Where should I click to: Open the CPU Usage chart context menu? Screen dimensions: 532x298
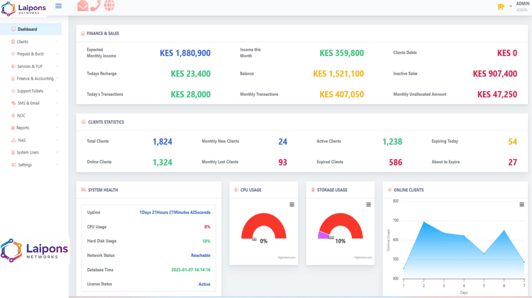point(292,205)
